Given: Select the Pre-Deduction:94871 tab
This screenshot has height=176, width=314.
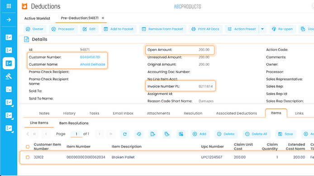Looking at the screenshot, I should [80, 18].
